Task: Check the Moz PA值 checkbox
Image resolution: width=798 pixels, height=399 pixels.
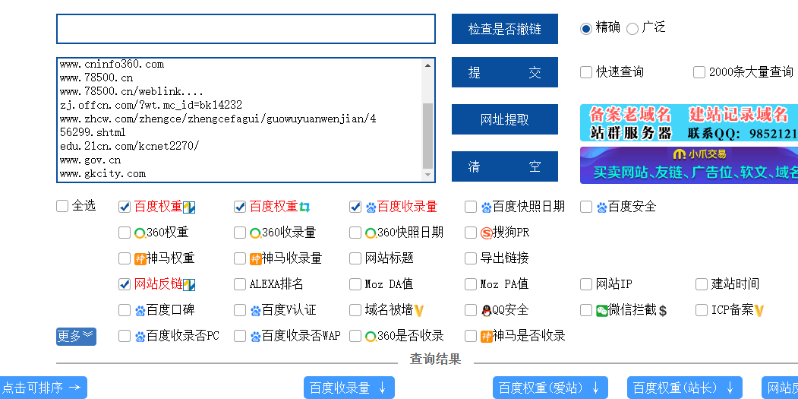Action: [471, 283]
